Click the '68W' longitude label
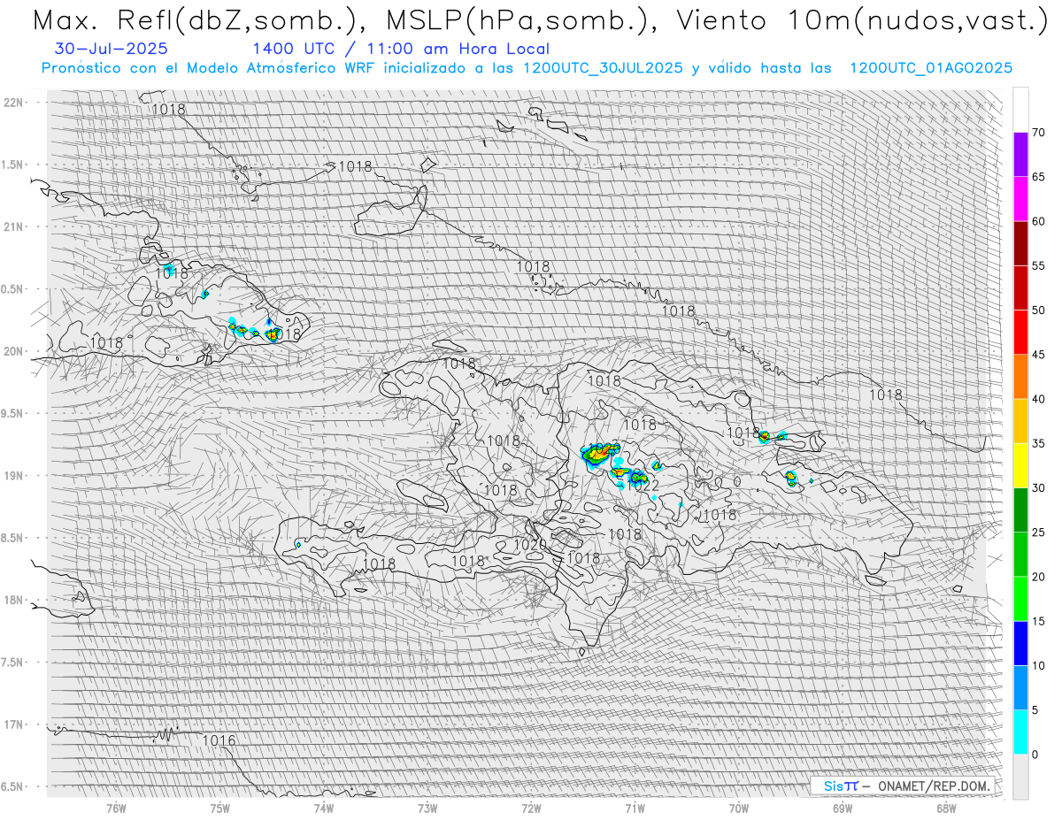The image size is (1062, 820). (946, 808)
